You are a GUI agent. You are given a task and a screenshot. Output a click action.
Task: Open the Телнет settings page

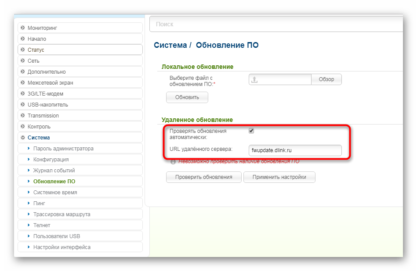42,225
